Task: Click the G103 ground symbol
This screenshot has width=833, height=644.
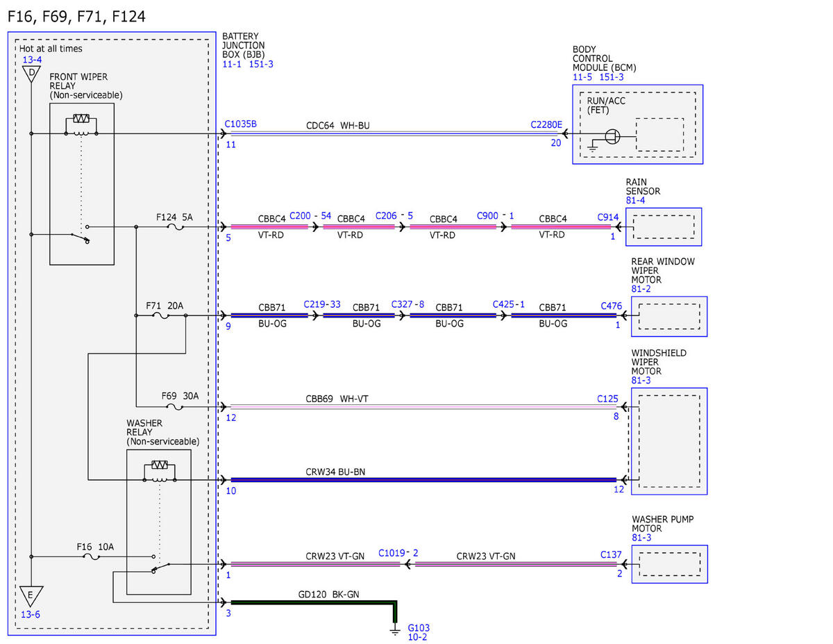Action: coord(395,631)
